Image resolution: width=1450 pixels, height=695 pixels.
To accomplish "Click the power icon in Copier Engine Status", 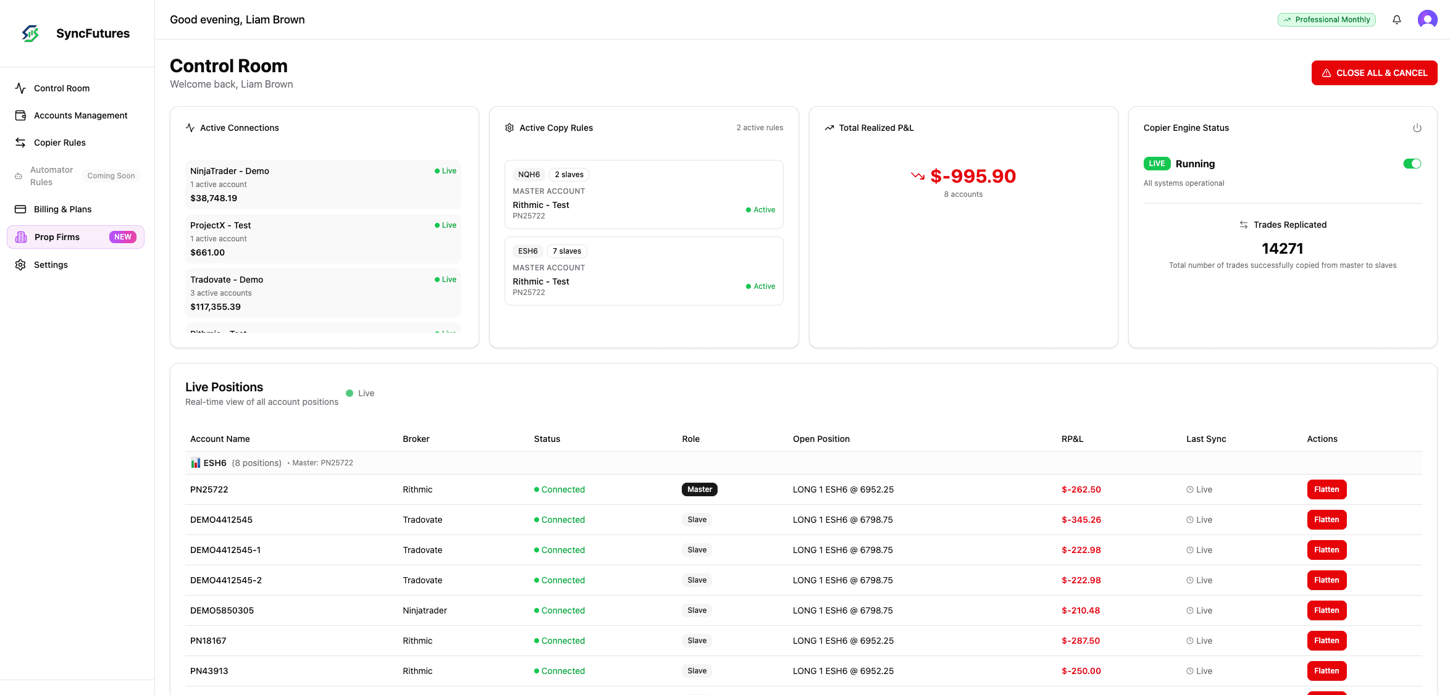I will (1417, 128).
